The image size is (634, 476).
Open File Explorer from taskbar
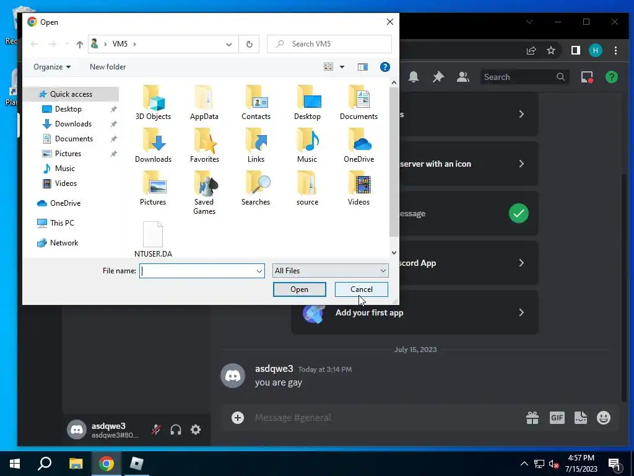pos(76,464)
